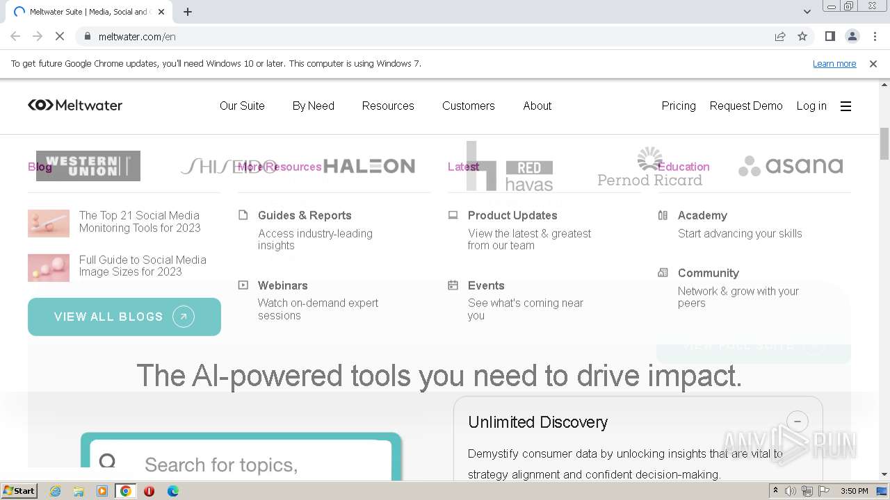Click the browser forward arrow
Image resolution: width=890 pixels, height=500 pixels.
[38, 36]
